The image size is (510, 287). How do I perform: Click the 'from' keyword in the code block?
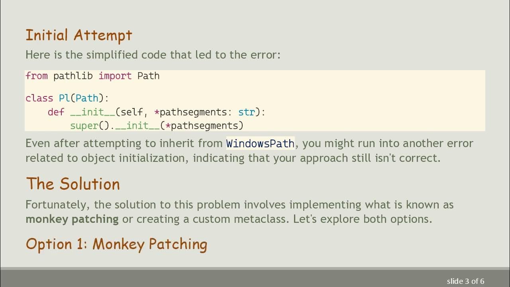(x=36, y=76)
